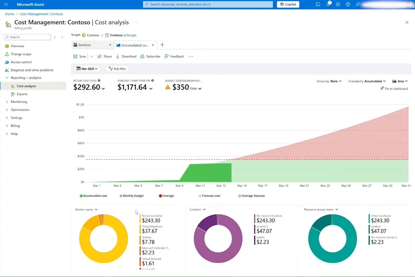Toggle Accumulated cost legend item
Screen dimensions: 415x277
(x=93, y=196)
